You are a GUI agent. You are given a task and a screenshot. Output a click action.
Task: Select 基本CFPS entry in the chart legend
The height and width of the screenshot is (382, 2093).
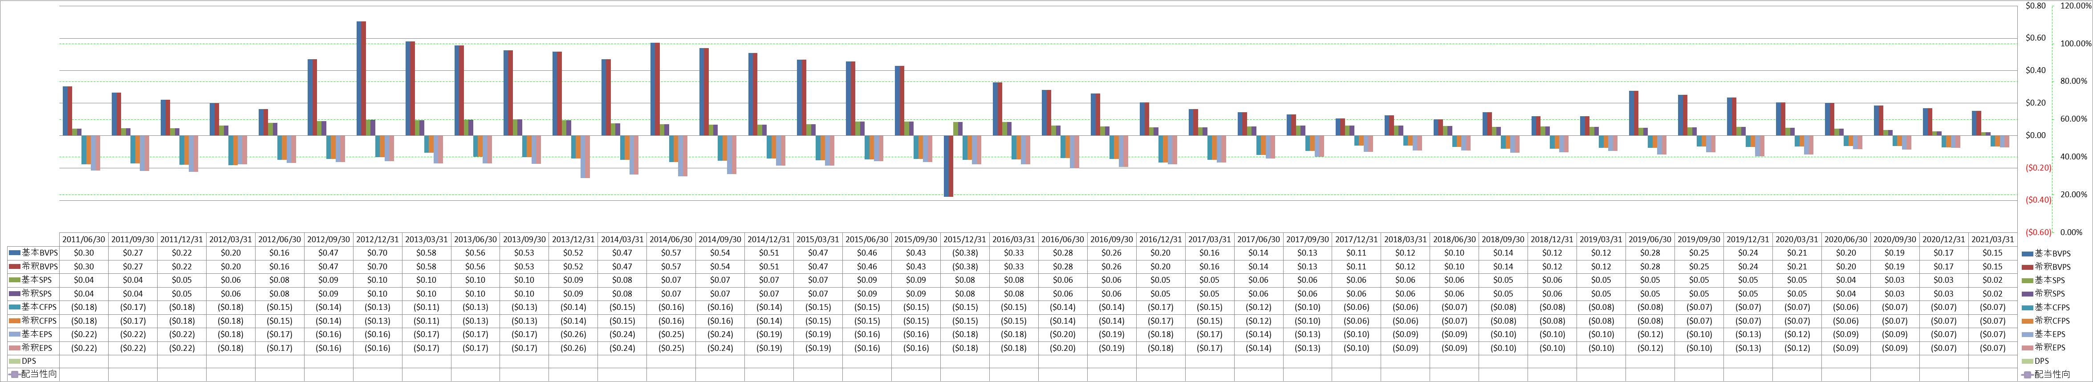(2045, 307)
